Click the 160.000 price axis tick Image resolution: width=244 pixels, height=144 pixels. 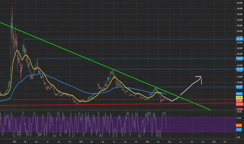point(240,65)
